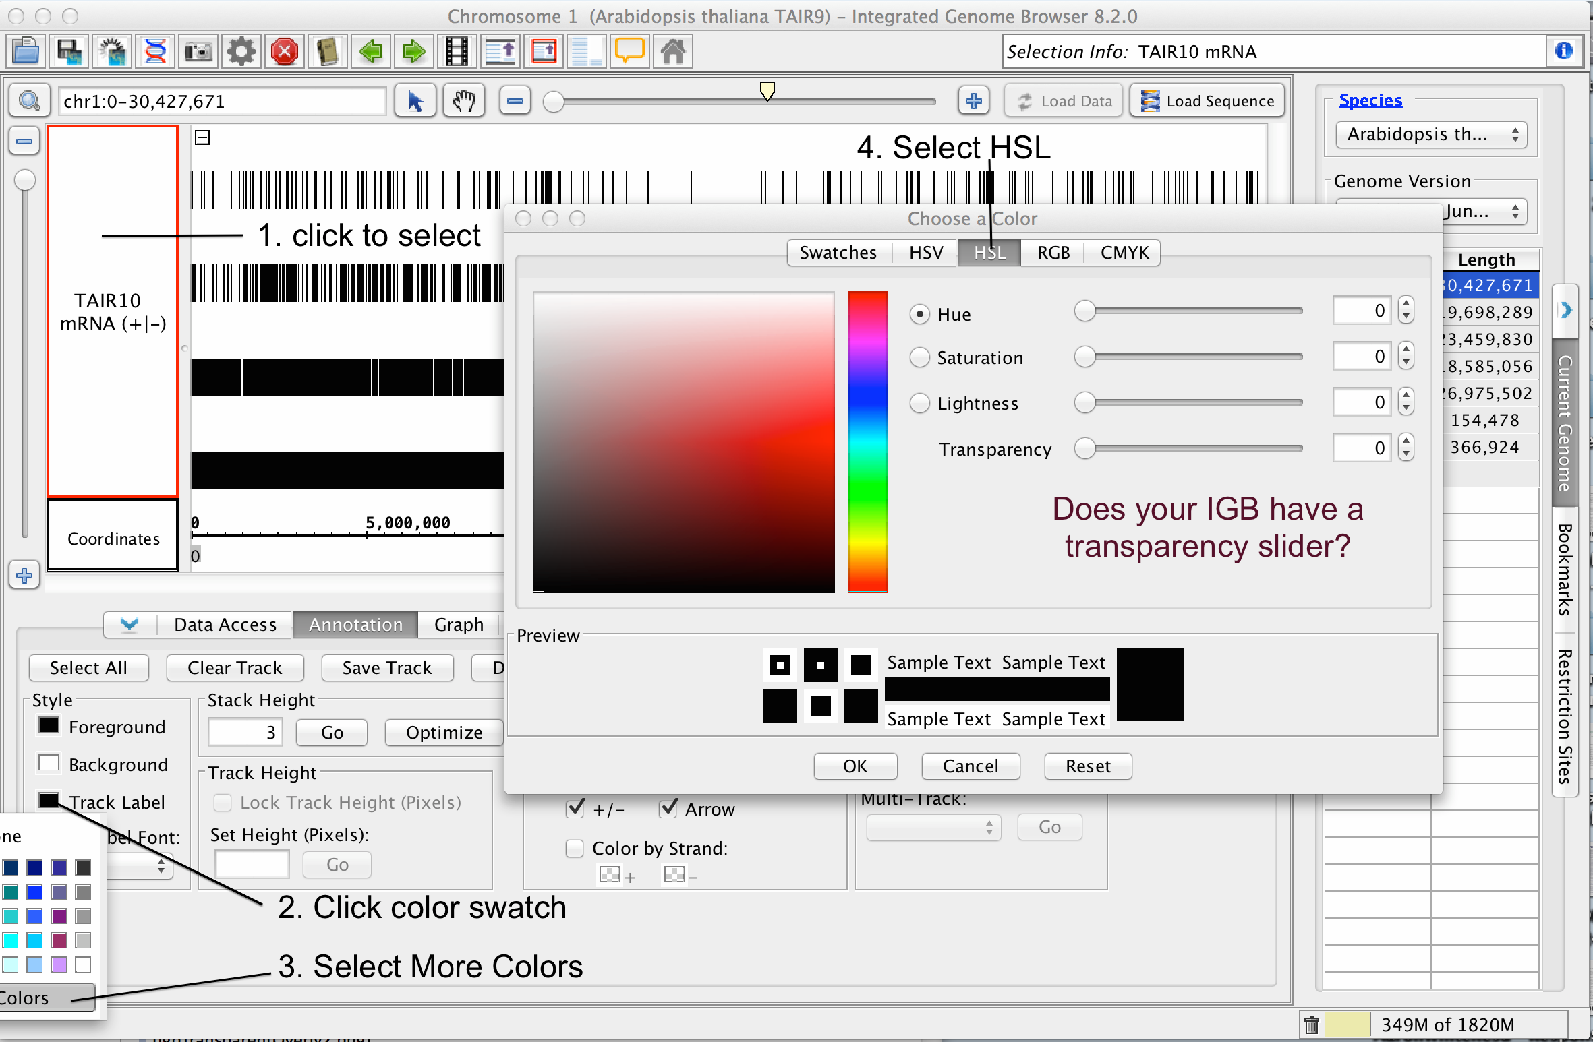This screenshot has height=1042, width=1593.
Task: Click the home view icon
Action: pyautogui.click(x=672, y=51)
